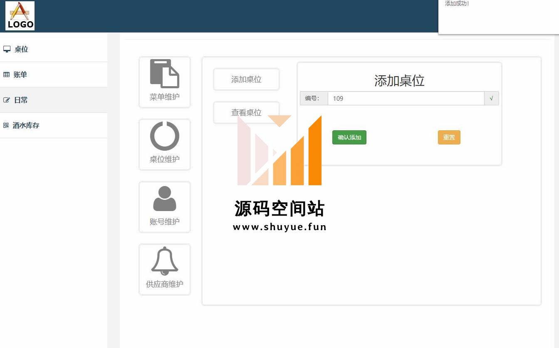Open the 账单 sidebar menu
The image size is (559, 348).
point(54,75)
